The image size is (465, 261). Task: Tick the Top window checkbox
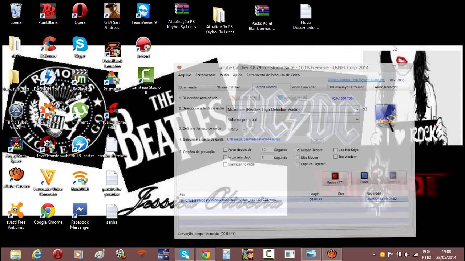point(336,157)
